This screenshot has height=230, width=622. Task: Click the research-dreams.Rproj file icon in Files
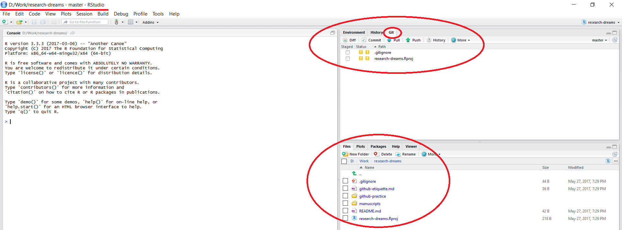[354, 218]
